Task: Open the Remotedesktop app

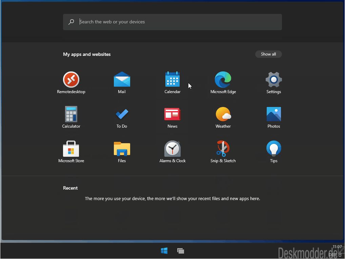Action: pos(71,83)
